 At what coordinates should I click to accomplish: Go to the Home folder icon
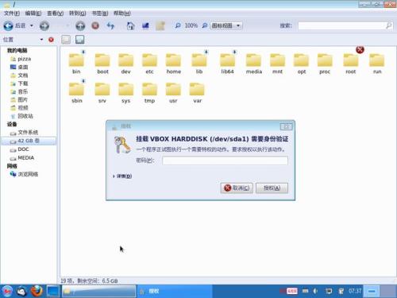pyautogui.click(x=130, y=25)
